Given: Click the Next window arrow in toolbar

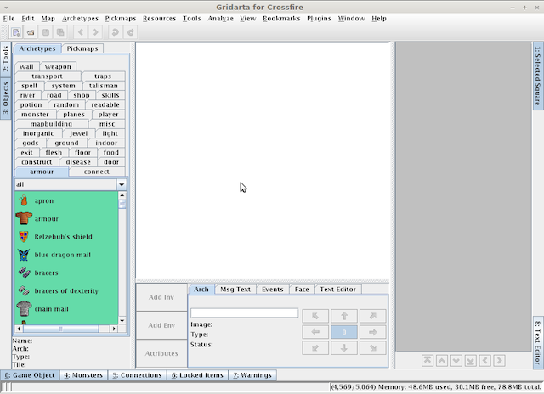Looking at the screenshot, I should 95,32.
